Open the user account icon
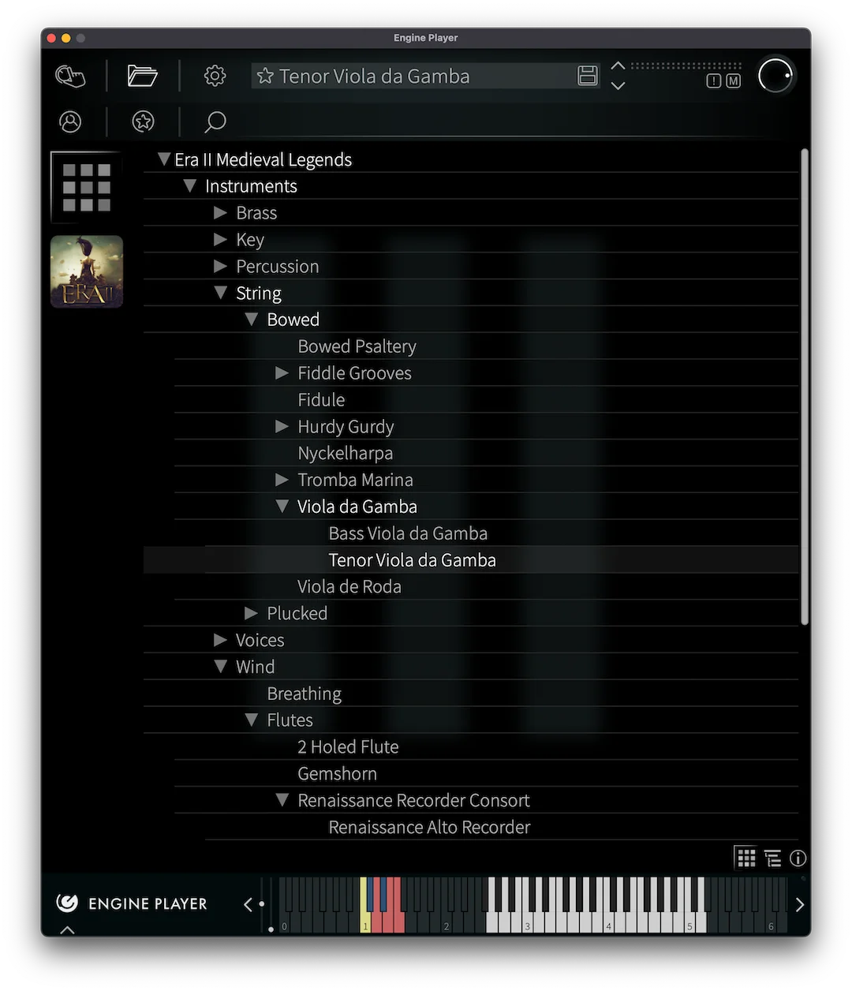 pos(70,122)
